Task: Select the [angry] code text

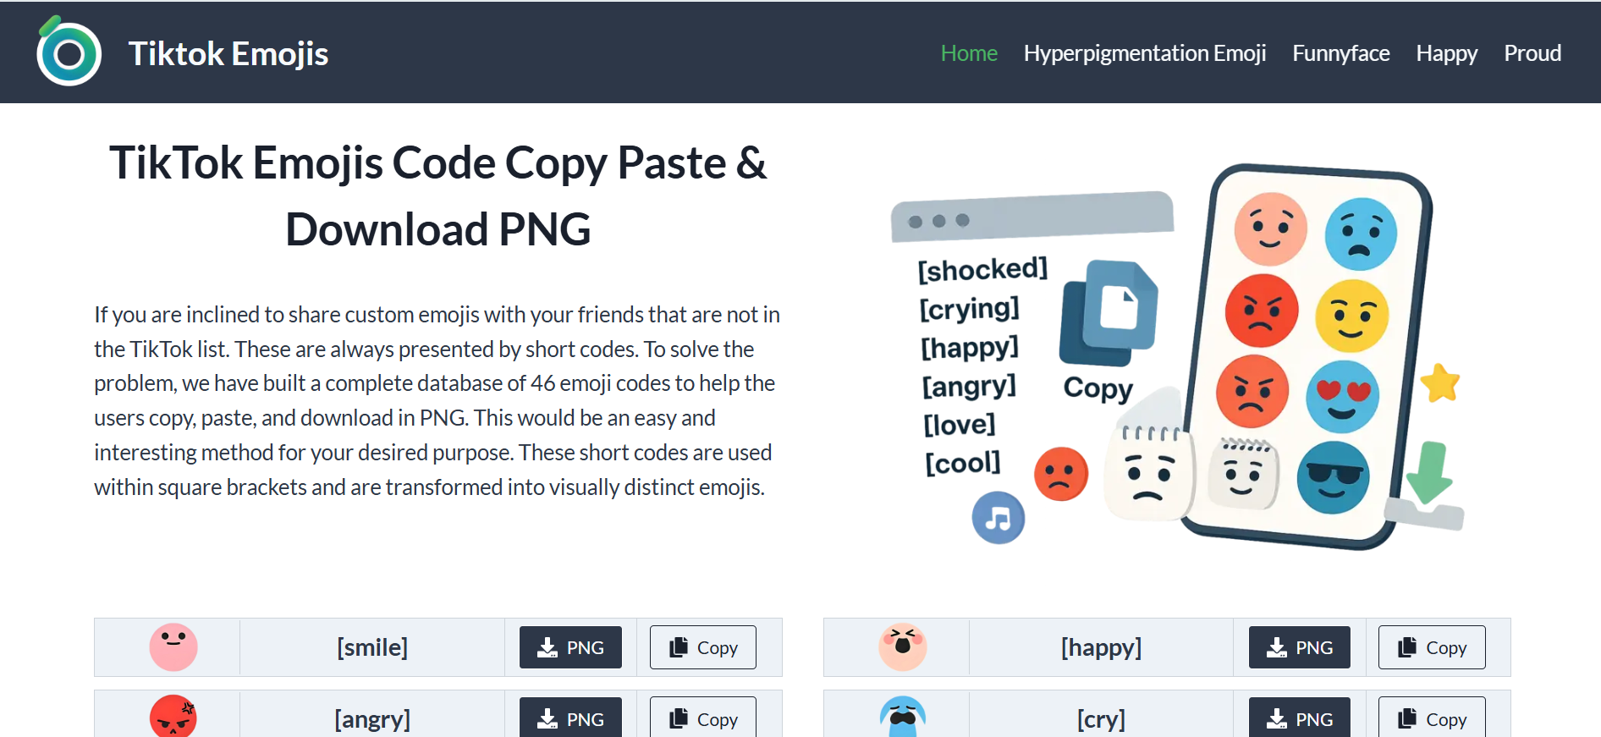Action: tap(372, 719)
